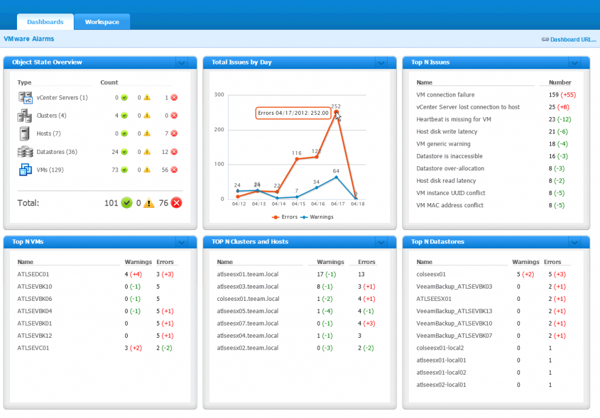The image size is (600, 418).
Task: Select the Host disk write latency issue
Action: point(447,132)
